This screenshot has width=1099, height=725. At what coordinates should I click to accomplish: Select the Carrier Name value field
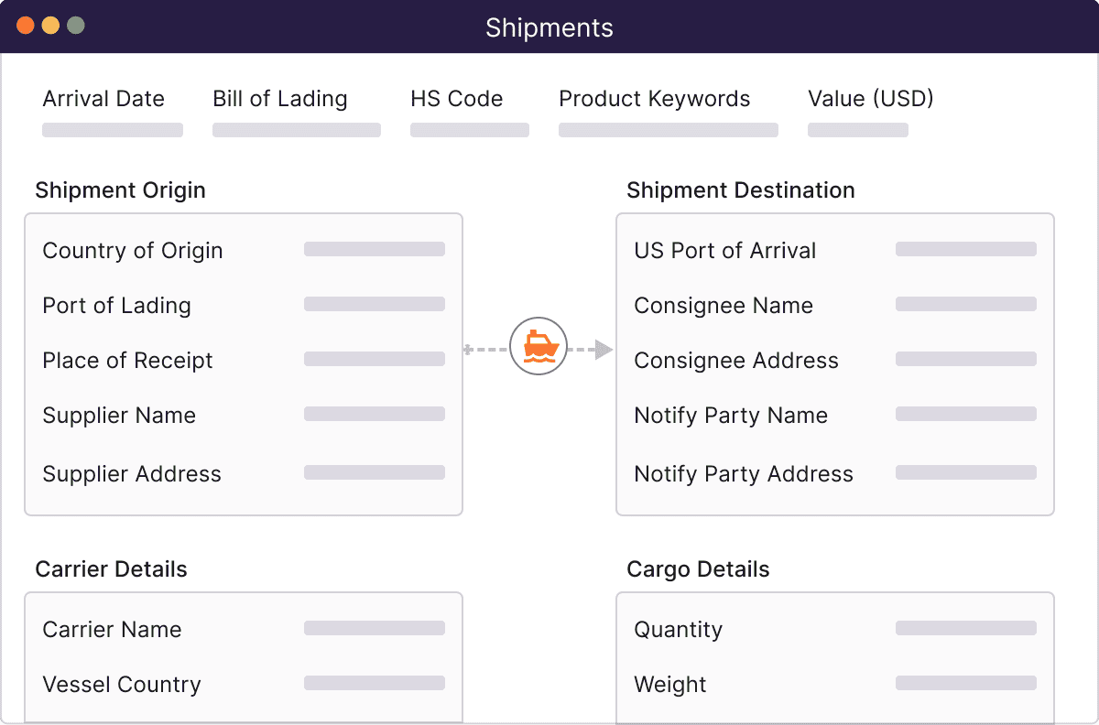pos(374,627)
